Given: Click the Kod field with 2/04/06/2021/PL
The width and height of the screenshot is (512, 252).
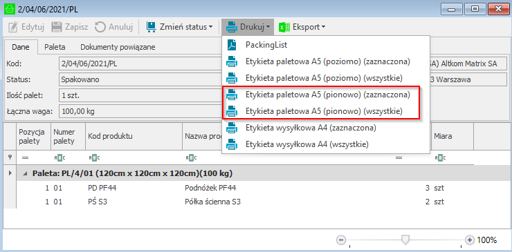Looking at the screenshot, I should [140, 64].
